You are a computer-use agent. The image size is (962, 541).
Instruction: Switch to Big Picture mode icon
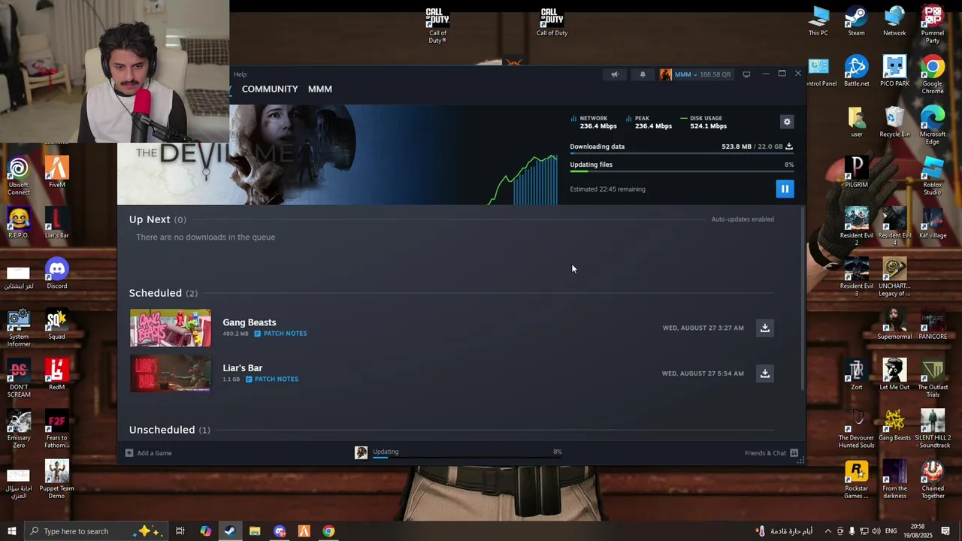746,74
